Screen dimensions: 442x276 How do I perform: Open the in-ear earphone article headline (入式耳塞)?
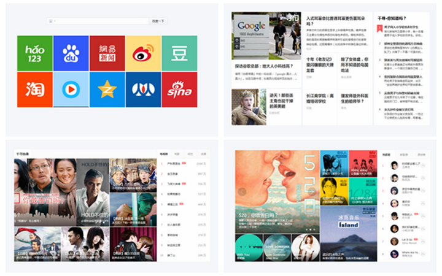(x=335, y=21)
